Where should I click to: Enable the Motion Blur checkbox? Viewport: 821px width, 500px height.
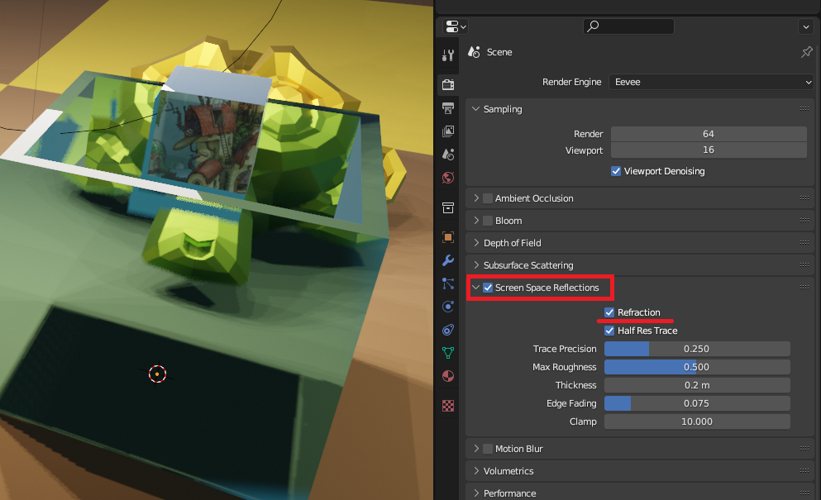(x=488, y=448)
